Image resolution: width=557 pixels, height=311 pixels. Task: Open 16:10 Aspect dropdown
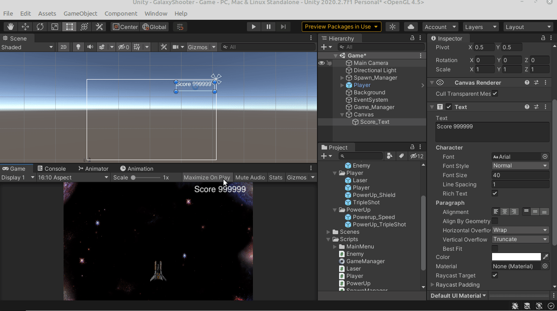[x=73, y=178]
